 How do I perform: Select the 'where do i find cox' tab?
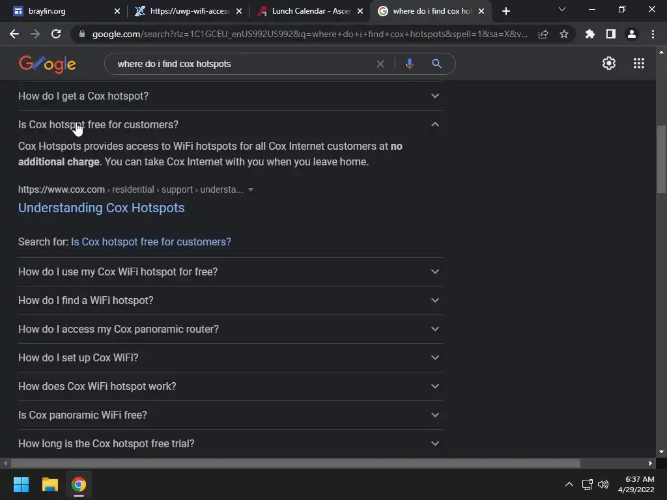pos(432,11)
